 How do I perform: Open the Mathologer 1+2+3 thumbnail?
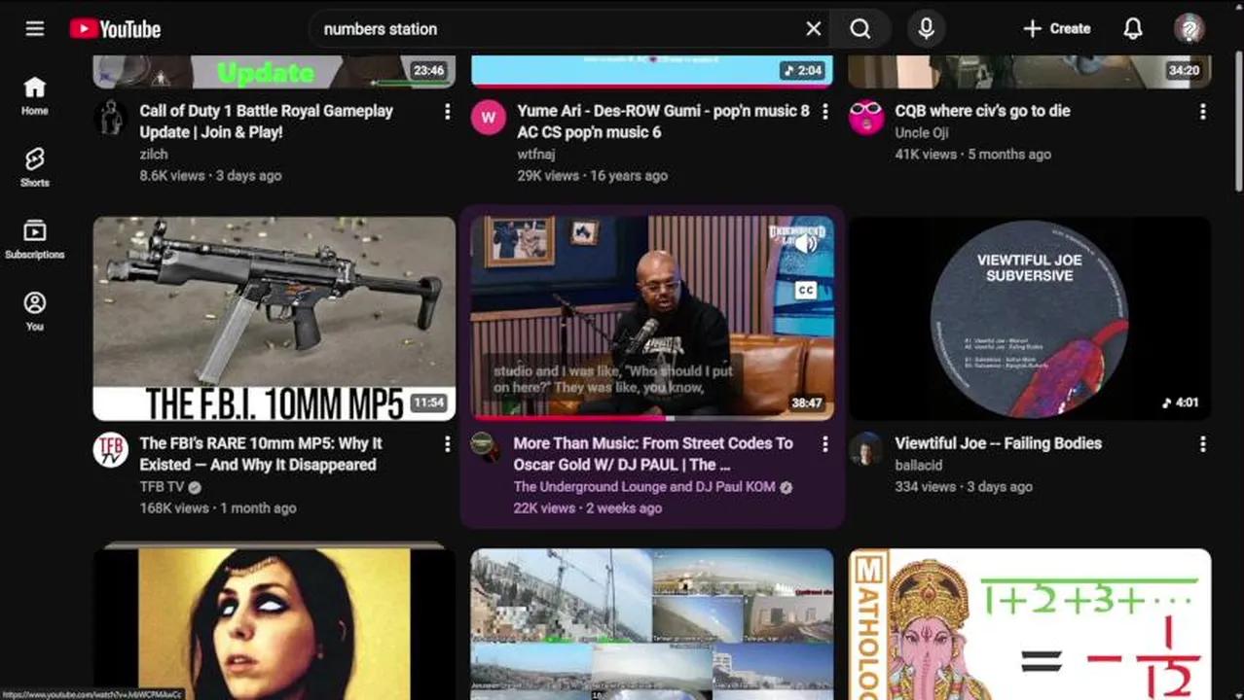[1030, 623]
